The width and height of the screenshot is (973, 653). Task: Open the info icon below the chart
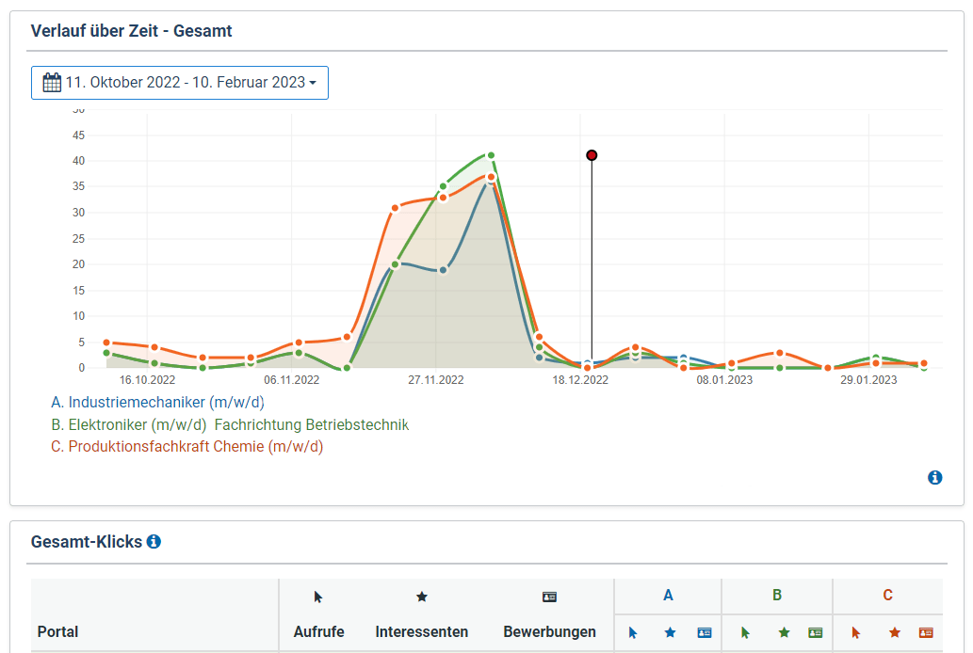(934, 477)
